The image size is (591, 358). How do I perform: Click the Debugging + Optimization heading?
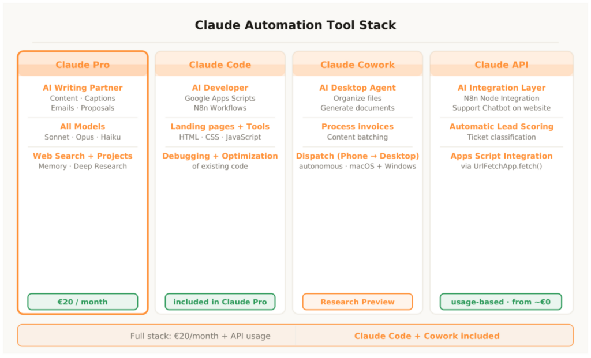pos(220,156)
